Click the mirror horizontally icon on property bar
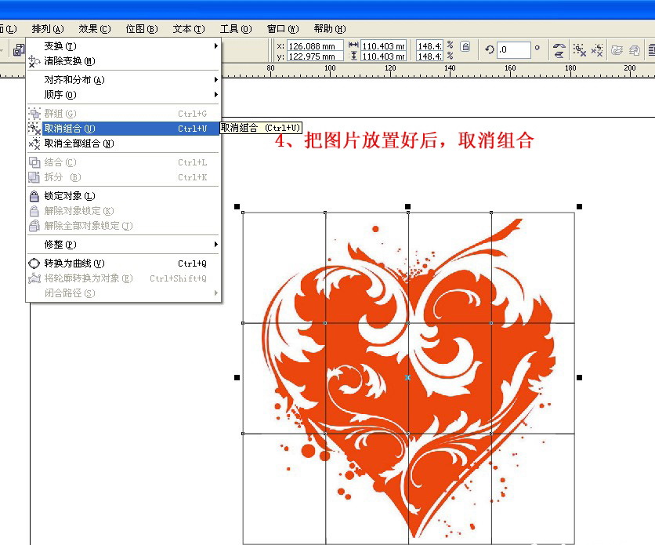Viewport: 655px width, 545px height. pos(559,45)
